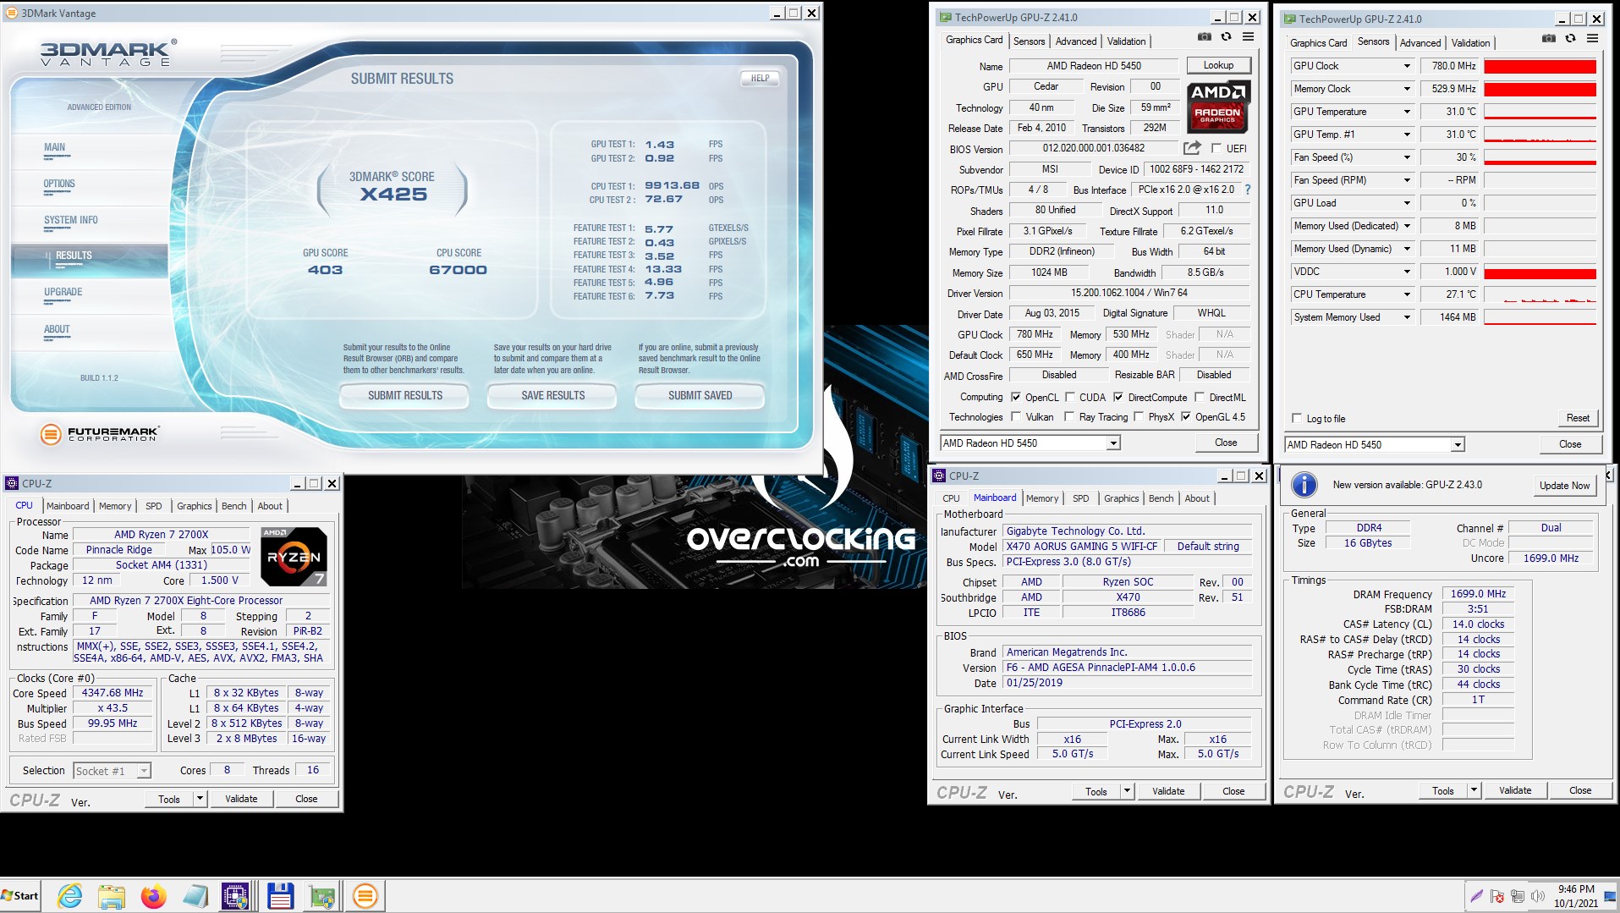
Task: Select OPTIONS in 3DMark Vantage sidebar
Action: point(59,184)
